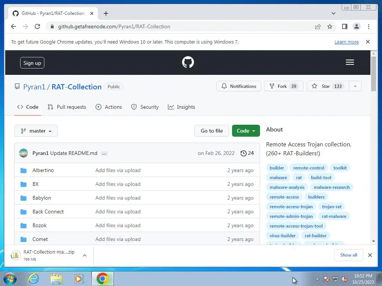The height and width of the screenshot is (286, 382).
Task: Open the green Code dropdown button
Action: point(246,131)
